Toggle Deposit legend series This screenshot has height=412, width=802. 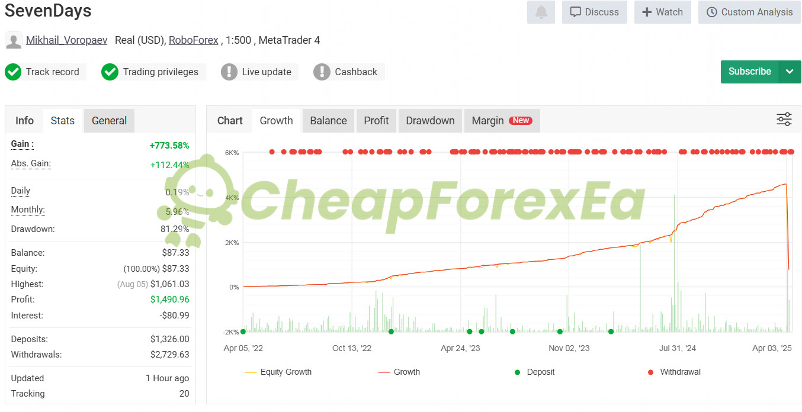[534, 372]
